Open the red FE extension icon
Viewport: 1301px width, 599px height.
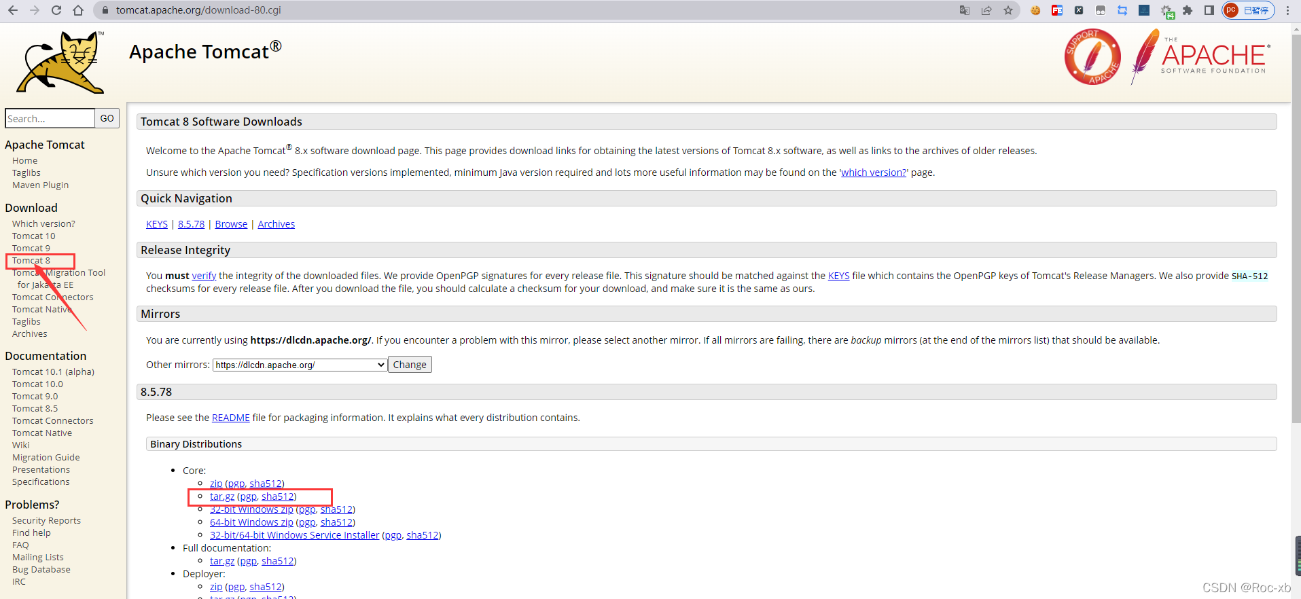pos(1057,10)
